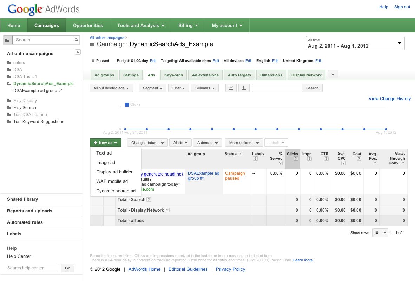415x281 pixels.
Task: Click the magnifier icon in the sidebar search
Action: point(77,40)
